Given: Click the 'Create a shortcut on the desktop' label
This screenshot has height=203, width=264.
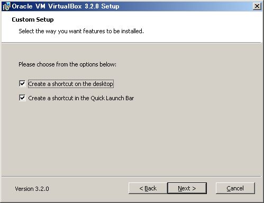Looking at the screenshot, I should pyautogui.click(x=70, y=84).
